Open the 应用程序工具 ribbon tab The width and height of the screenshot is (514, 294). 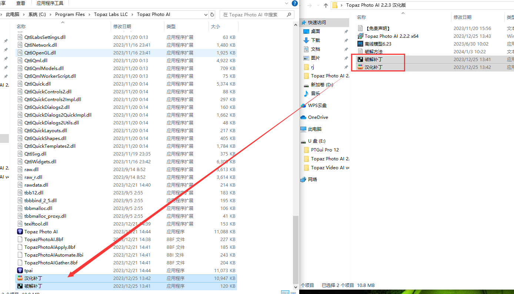point(50,3)
